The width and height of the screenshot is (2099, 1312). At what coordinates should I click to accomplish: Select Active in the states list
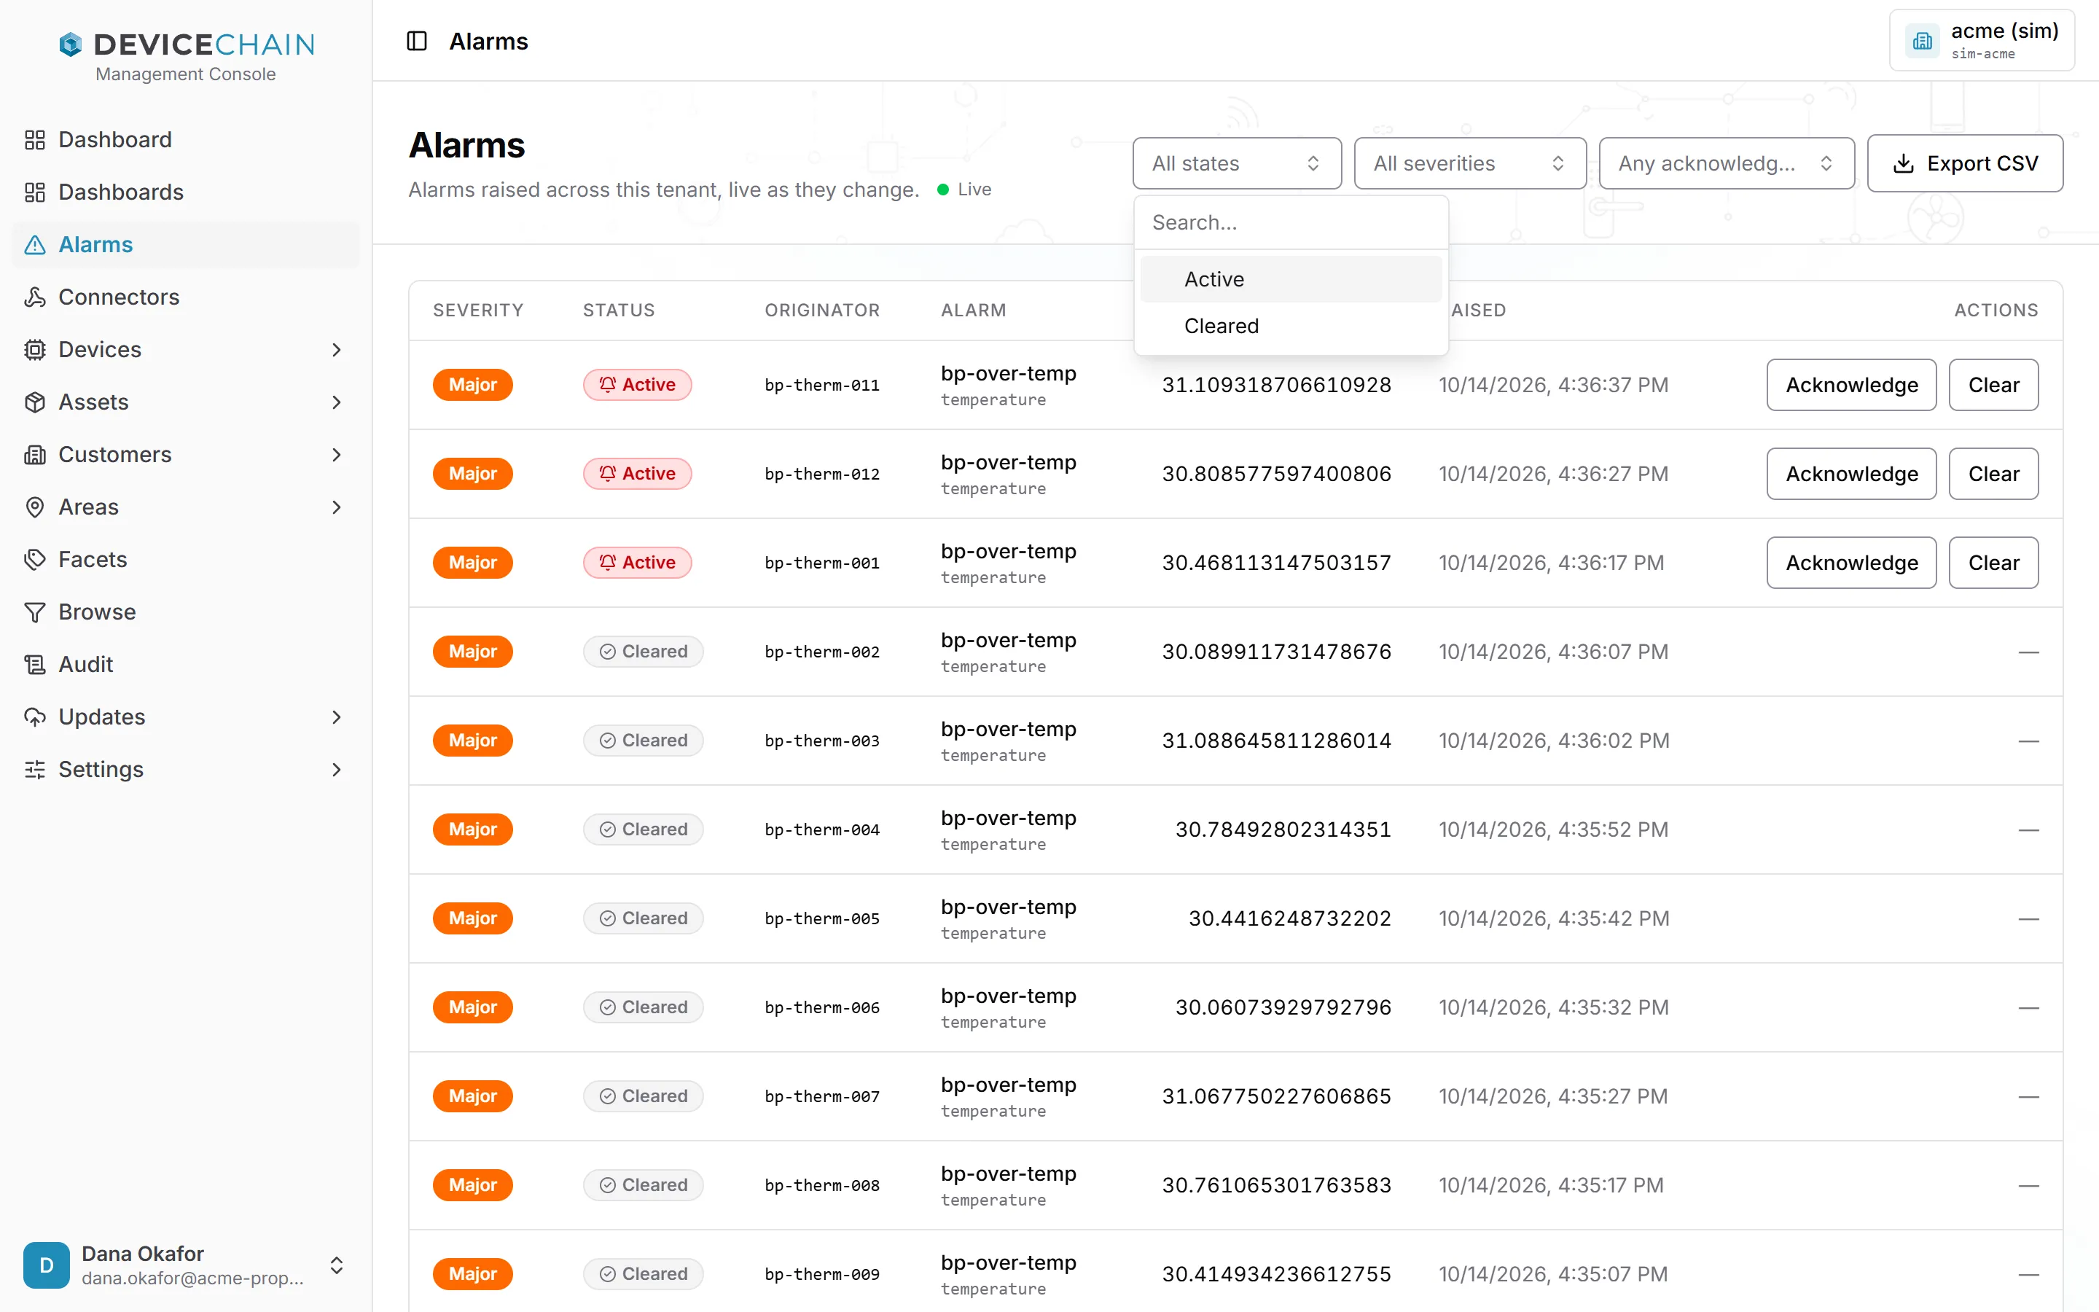pyautogui.click(x=1291, y=279)
